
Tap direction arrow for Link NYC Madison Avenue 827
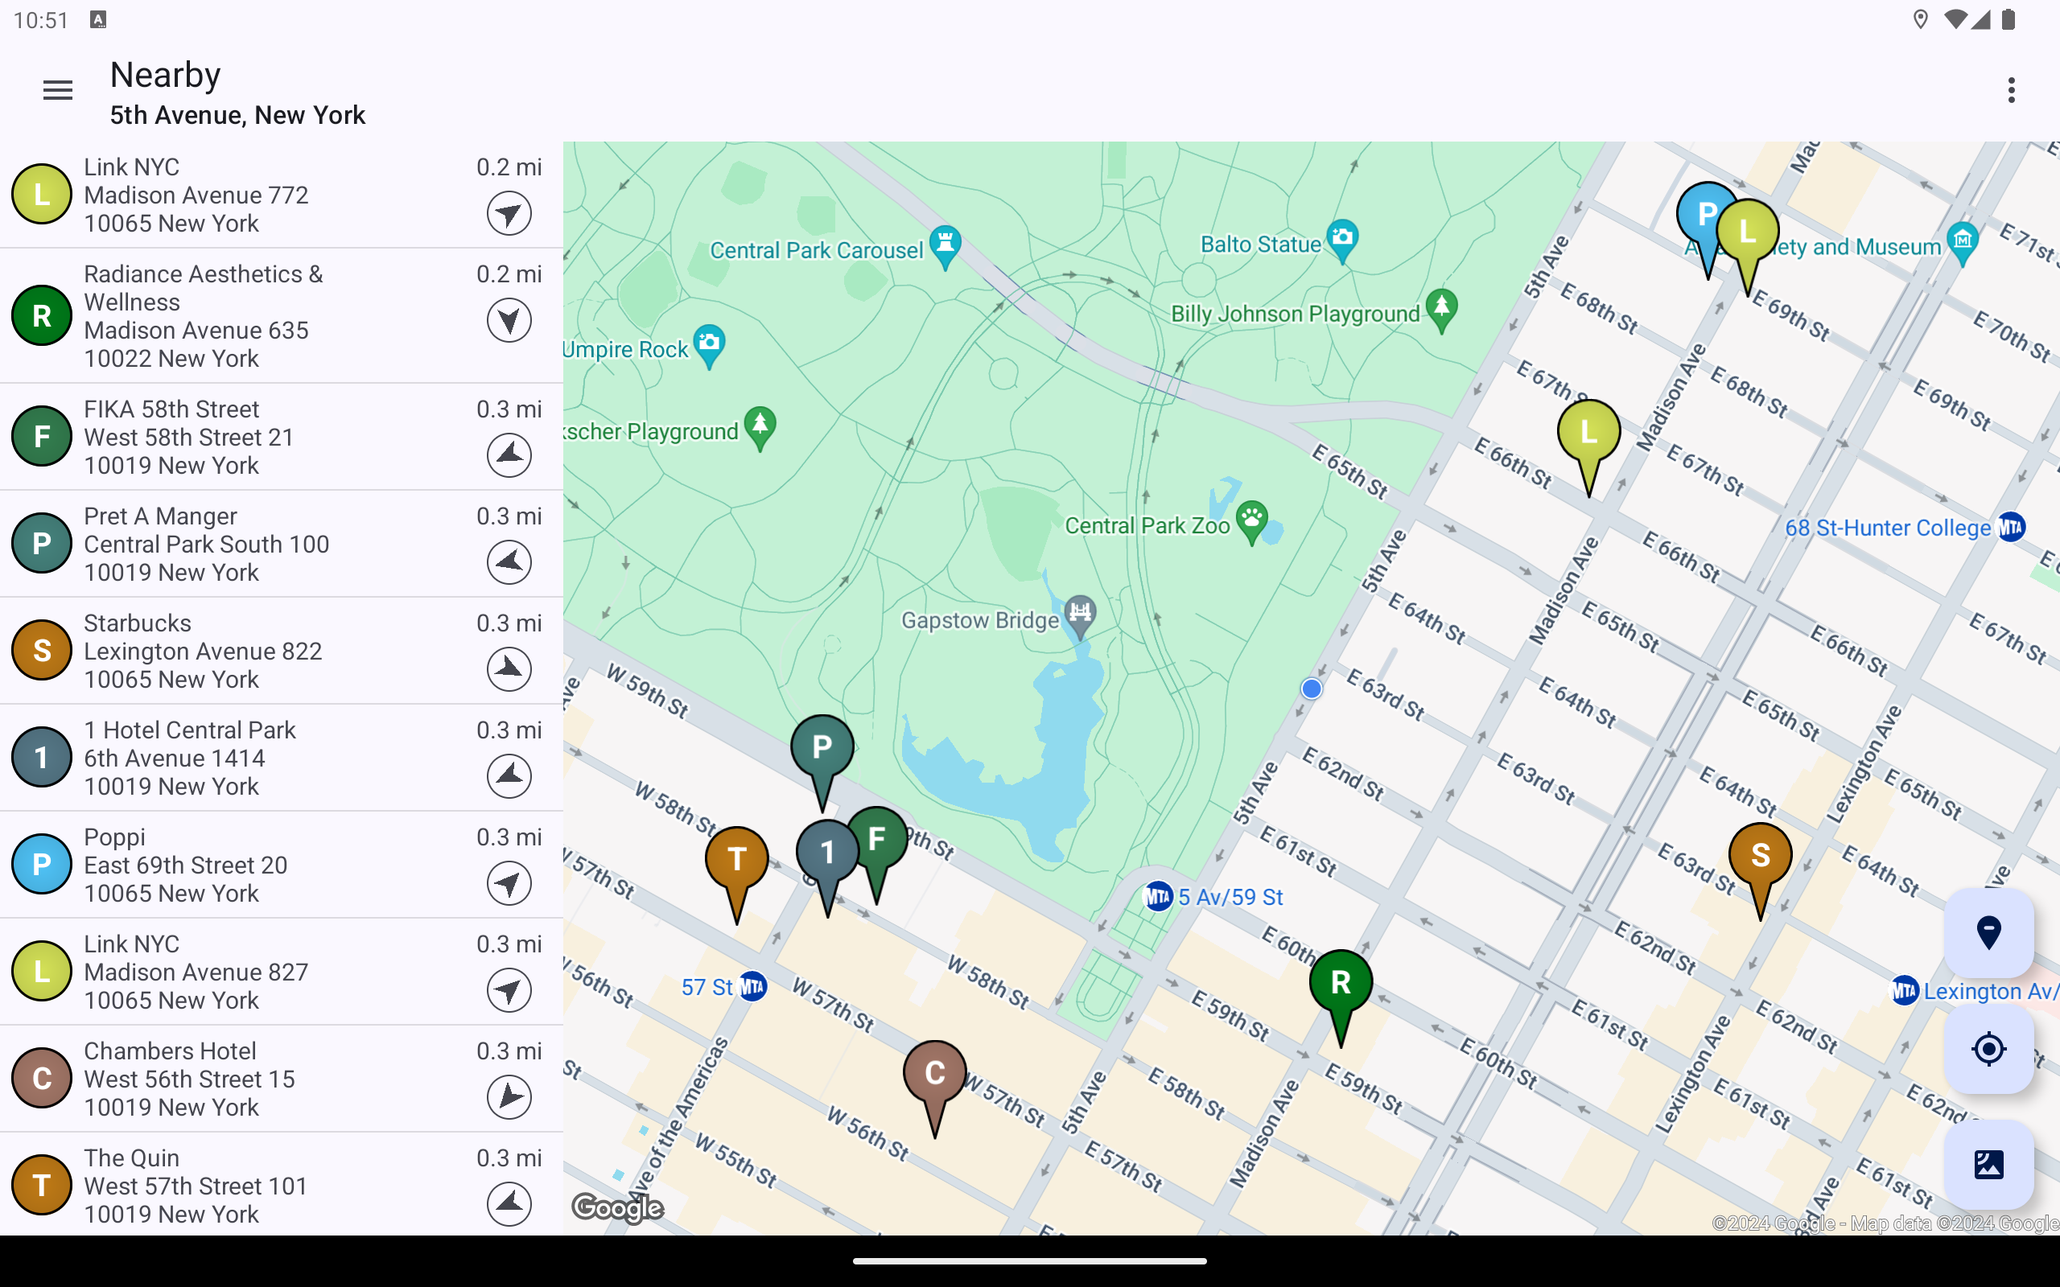pyautogui.click(x=509, y=990)
